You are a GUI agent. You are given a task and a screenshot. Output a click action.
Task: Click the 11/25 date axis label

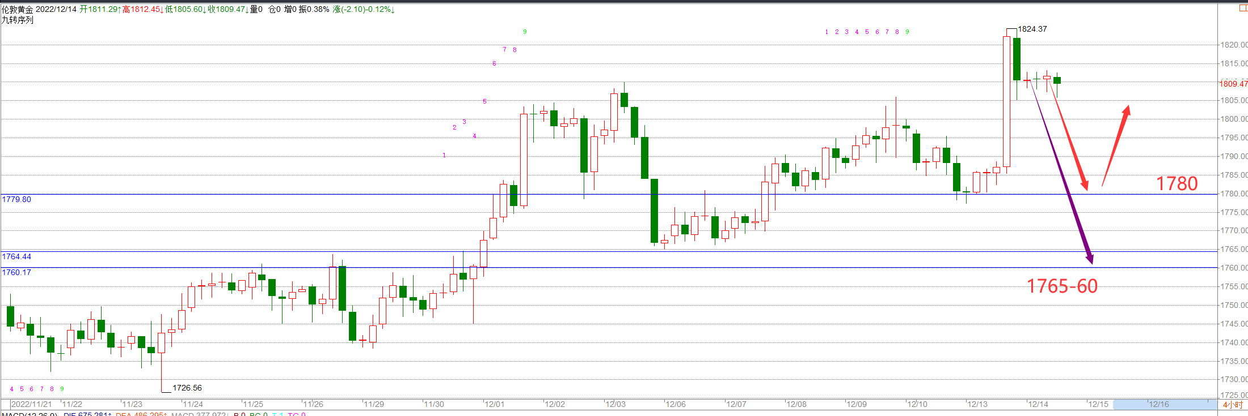(253, 404)
